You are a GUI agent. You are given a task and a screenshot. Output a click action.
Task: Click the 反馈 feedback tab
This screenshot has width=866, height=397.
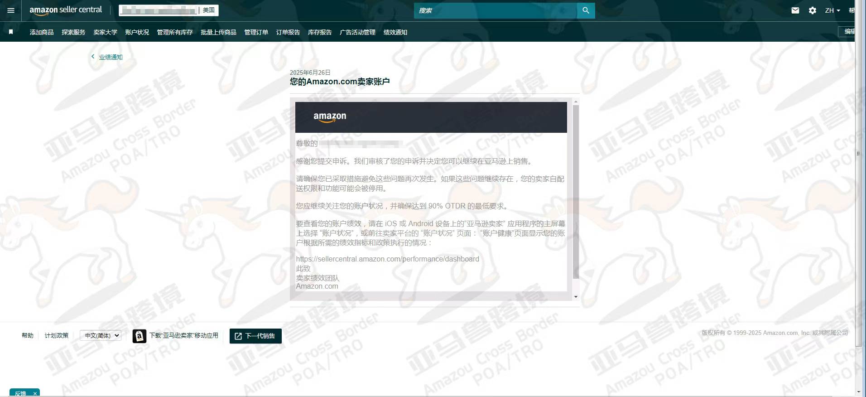tap(20, 393)
